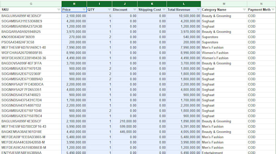Image resolution: width=276 pixels, height=154 pixels.
Task: Click the Price header cell
Action: pos(74,10)
